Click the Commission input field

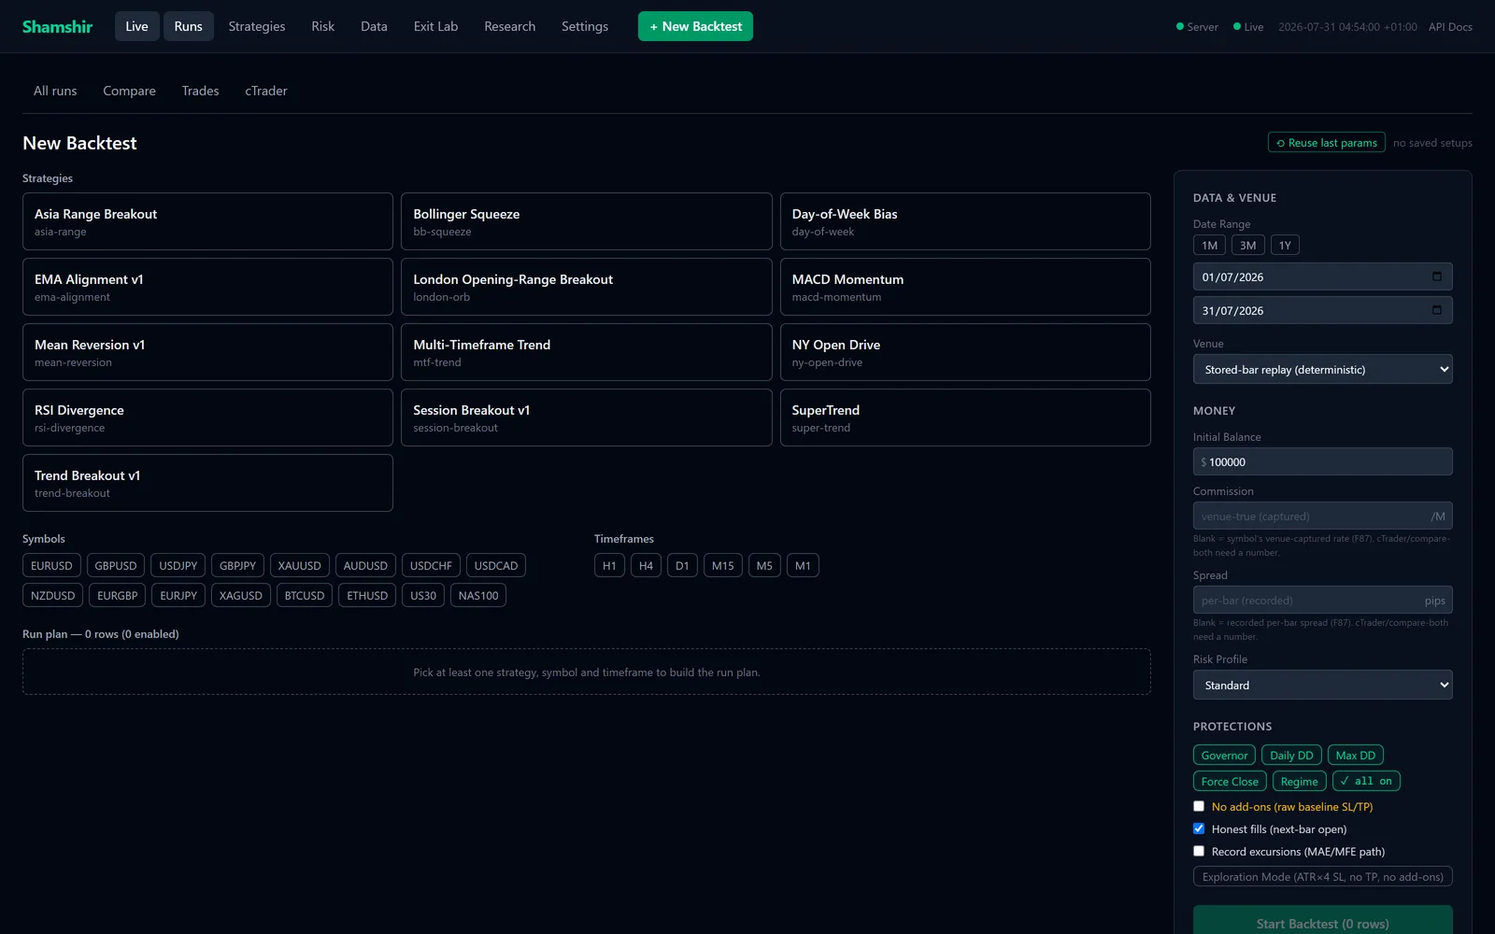click(x=1322, y=516)
